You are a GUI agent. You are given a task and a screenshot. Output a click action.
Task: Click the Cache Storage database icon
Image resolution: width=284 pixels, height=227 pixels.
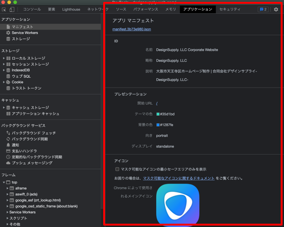tap(8, 108)
